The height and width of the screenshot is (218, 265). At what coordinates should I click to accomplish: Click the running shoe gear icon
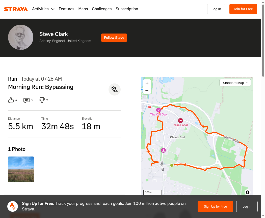[115, 89]
